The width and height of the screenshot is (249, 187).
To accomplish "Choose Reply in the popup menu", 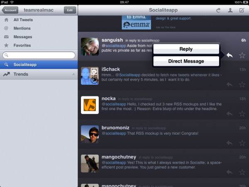I will (x=186, y=49).
